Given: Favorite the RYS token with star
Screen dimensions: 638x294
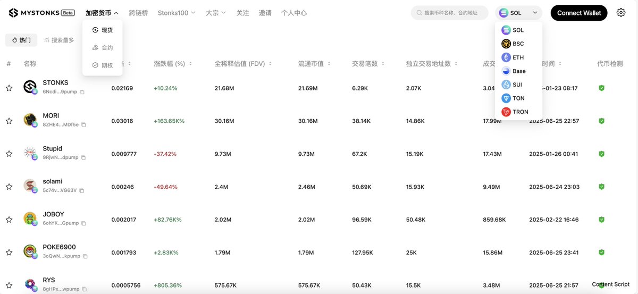Looking at the screenshot, I should click(9, 285).
